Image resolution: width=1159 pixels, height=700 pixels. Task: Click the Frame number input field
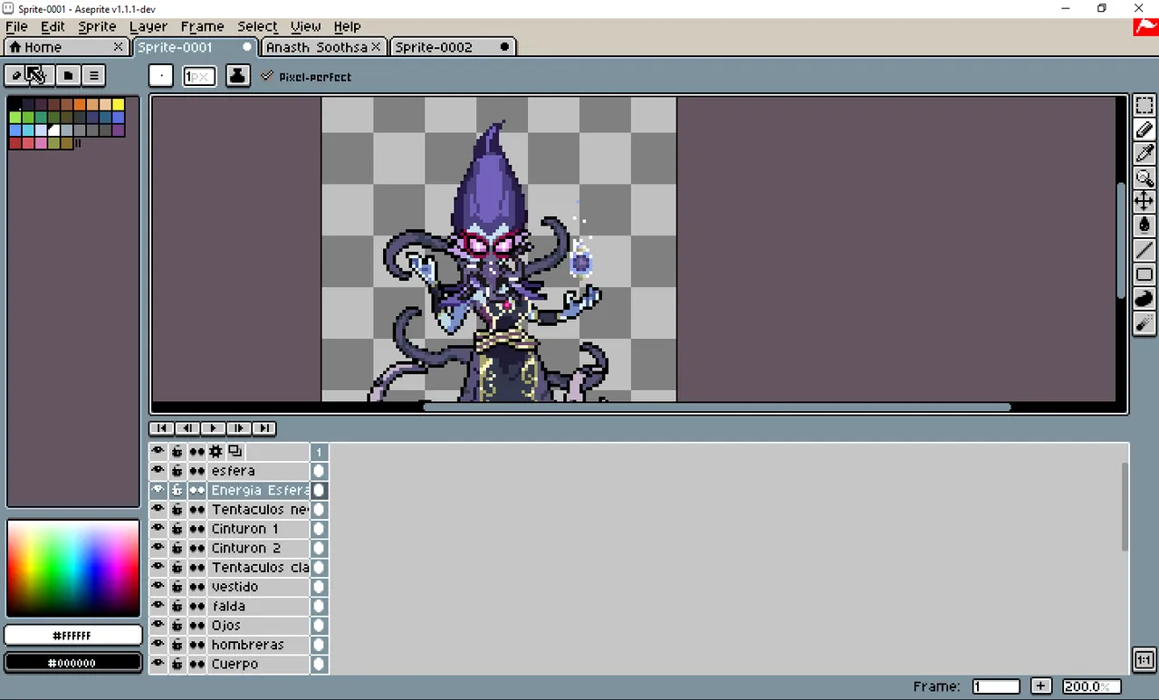click(996, 686)
